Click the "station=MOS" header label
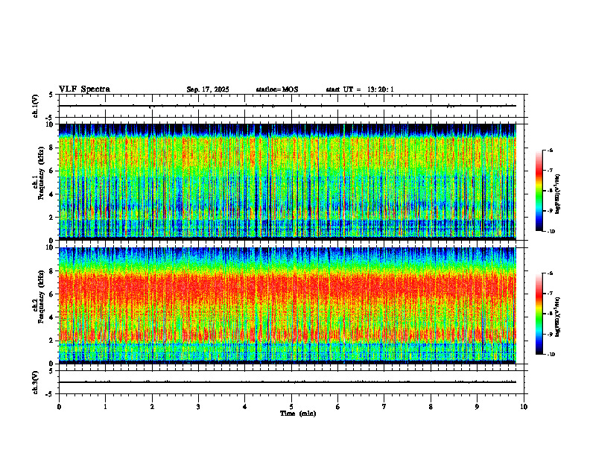This screenshot has width=590, height=456. (x=277, y=89)
